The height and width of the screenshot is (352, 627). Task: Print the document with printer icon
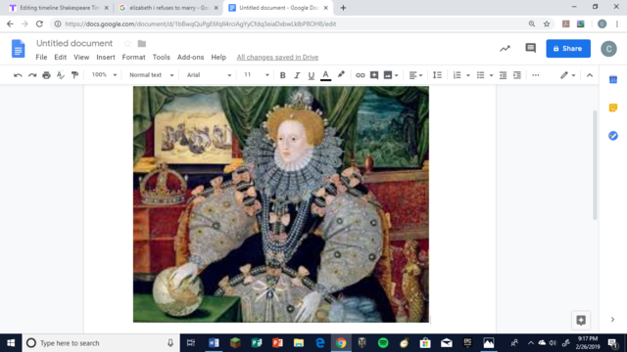coord(46,75)
